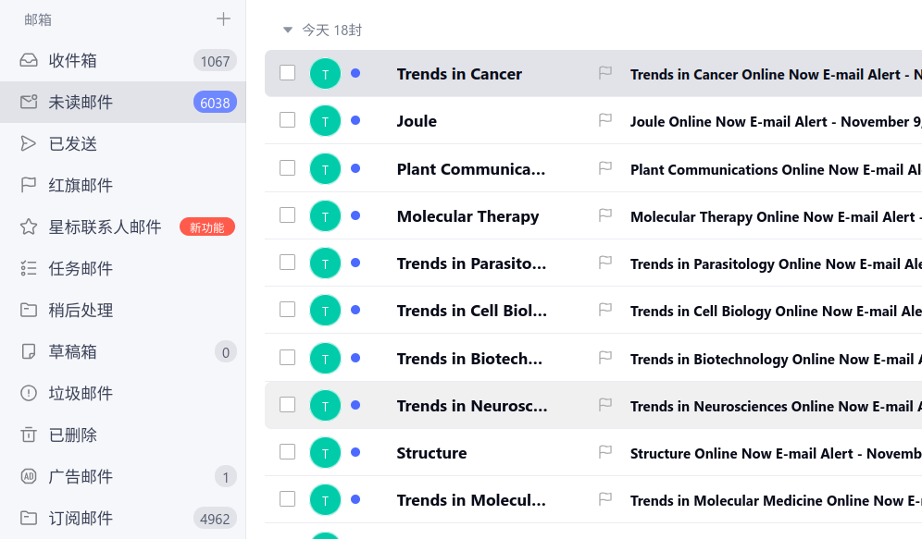Open the 收件箱 inbox folder
The width and height of the screenshot is (922, 539).
click(x=123, y=60)
